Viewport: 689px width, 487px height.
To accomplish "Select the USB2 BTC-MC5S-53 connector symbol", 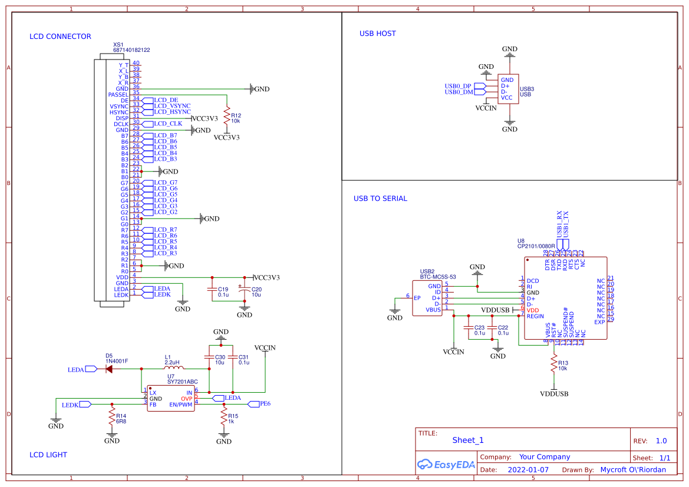I will [x=428, y=297].
